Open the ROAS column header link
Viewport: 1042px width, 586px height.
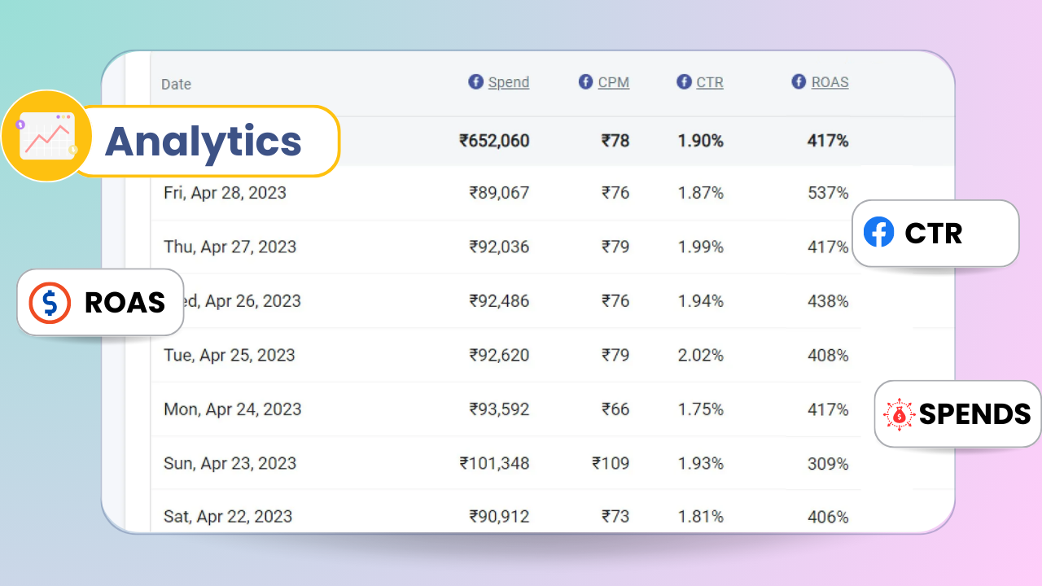830,81
